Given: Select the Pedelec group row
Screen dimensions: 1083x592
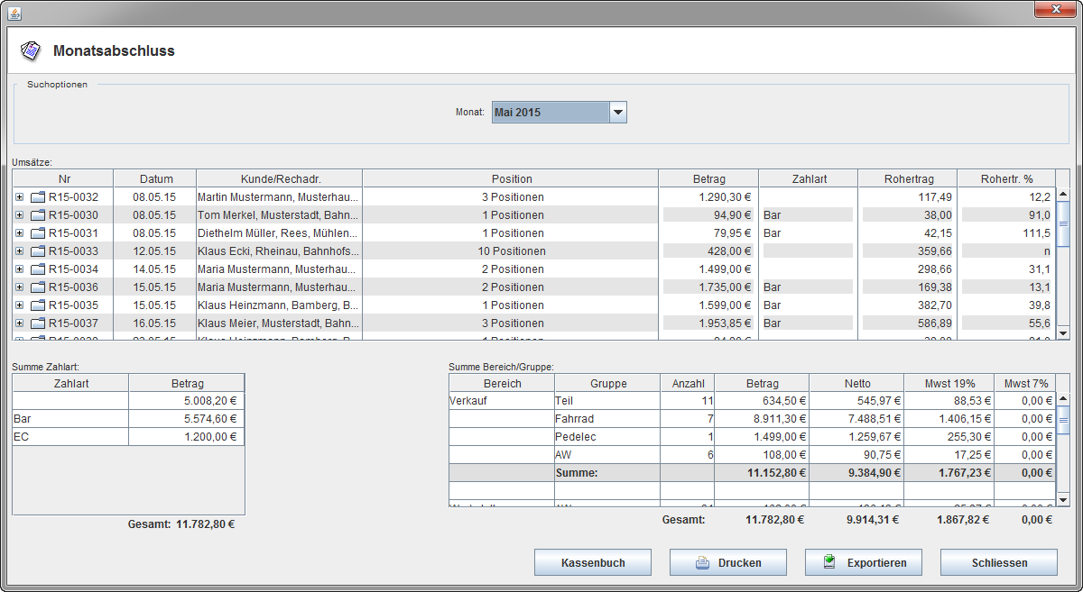Looking at the screenshot, I should 605,437.
